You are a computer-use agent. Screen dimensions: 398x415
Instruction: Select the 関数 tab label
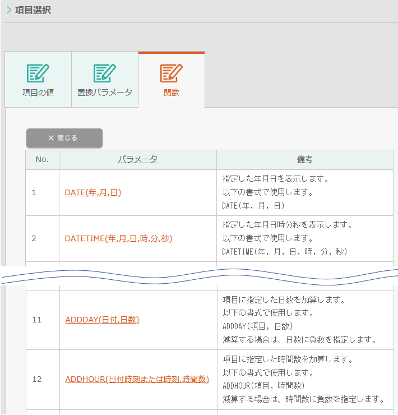coord(172,93)
